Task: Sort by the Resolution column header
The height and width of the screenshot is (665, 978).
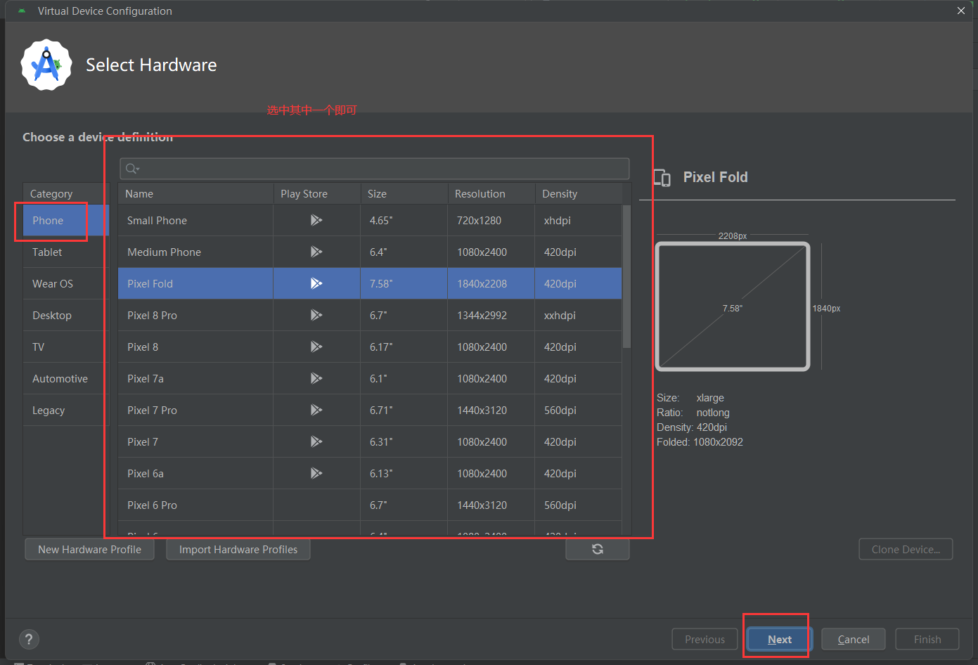Action: 491,193
